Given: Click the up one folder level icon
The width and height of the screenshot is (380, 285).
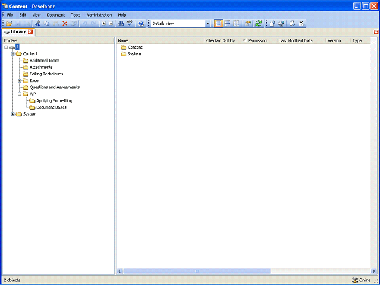Looking at the screenshot, I should point(247,24).
